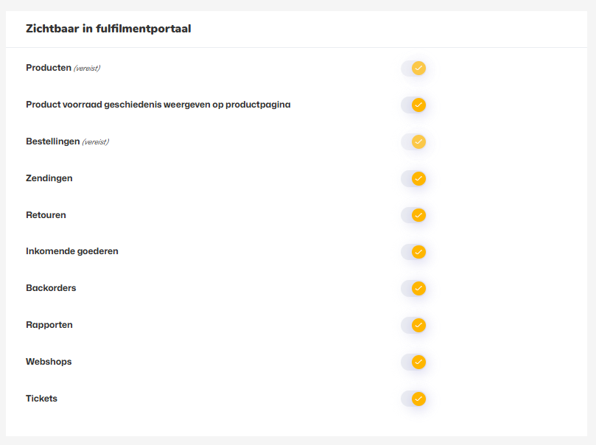
Task: Click the 'Inkomende goederen' label text
Action: (71, 251)
